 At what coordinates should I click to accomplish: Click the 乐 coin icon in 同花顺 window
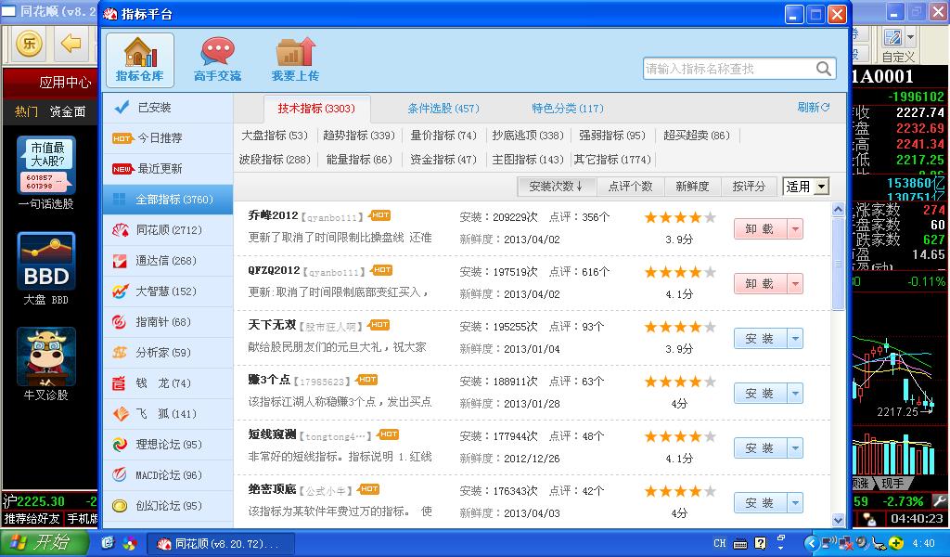click(x=29, y=44)
